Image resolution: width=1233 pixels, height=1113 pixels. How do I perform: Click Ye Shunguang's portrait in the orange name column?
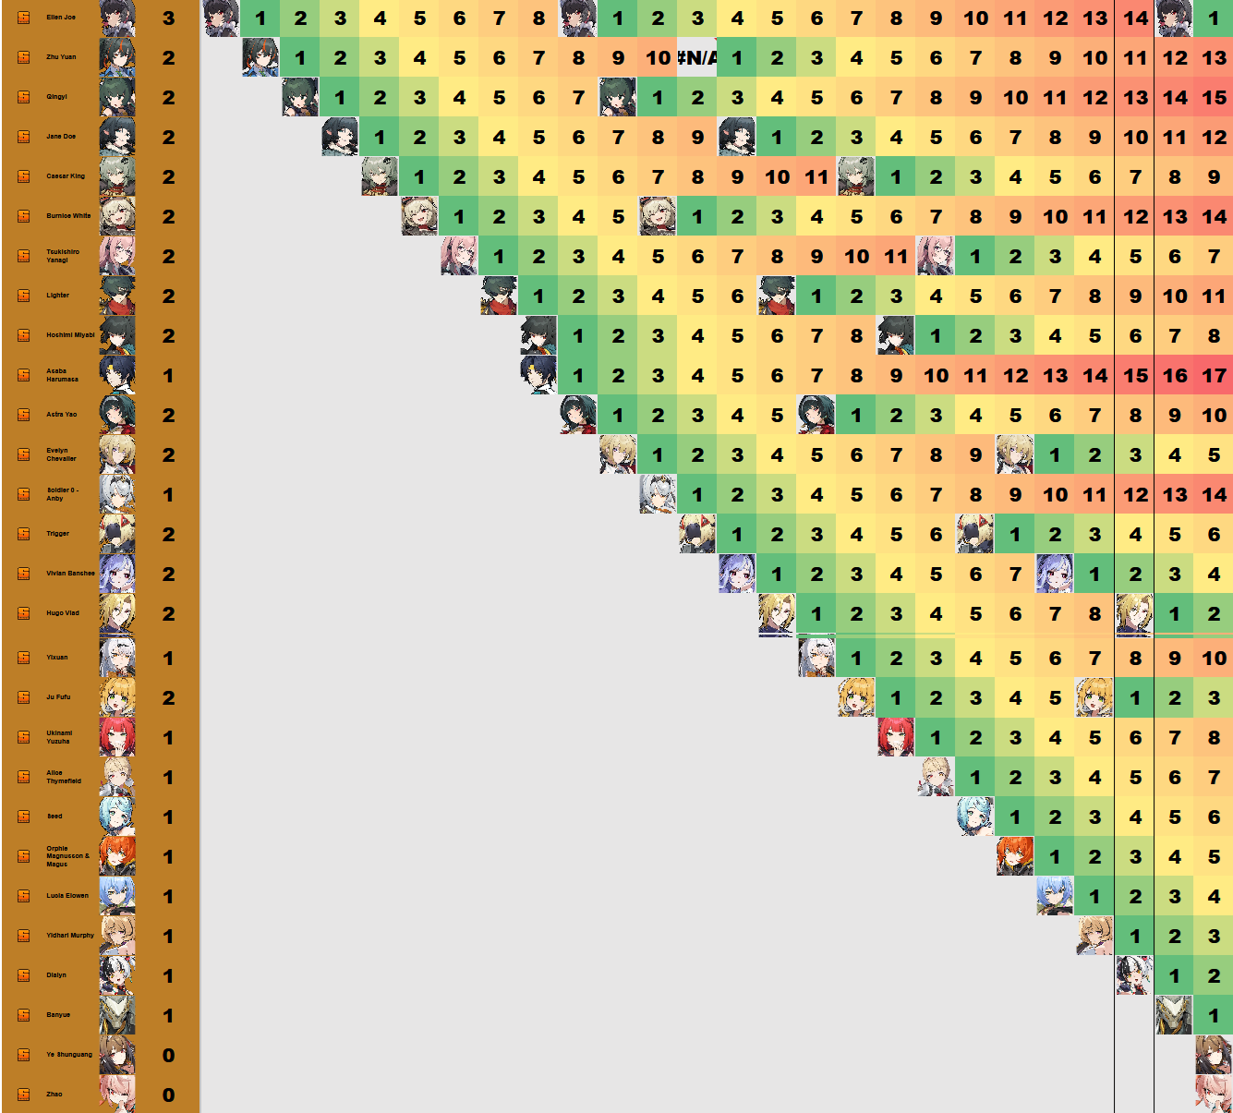[117, 1055]
